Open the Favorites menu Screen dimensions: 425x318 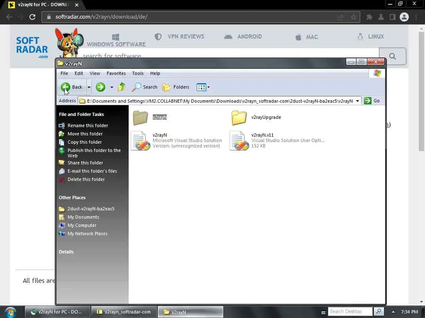pos(116,73)
